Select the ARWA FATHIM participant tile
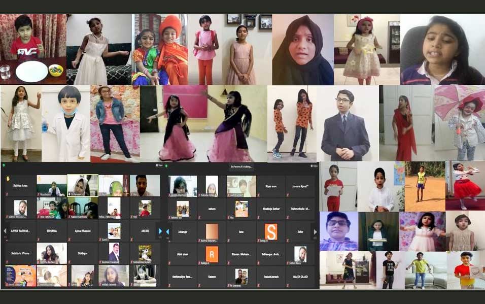 pos(20,230)
